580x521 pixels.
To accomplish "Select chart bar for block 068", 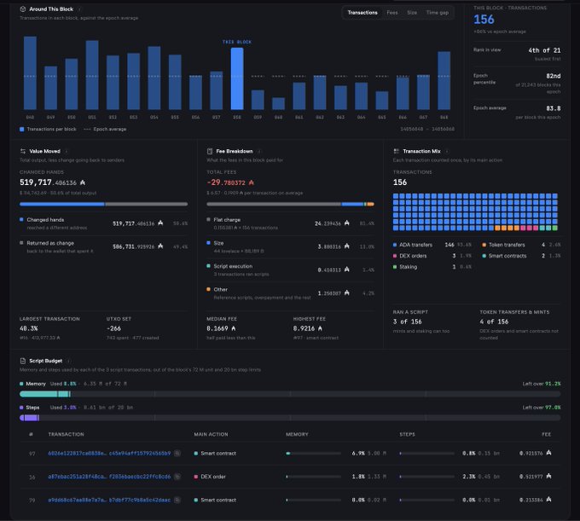I will pos(444,81).
